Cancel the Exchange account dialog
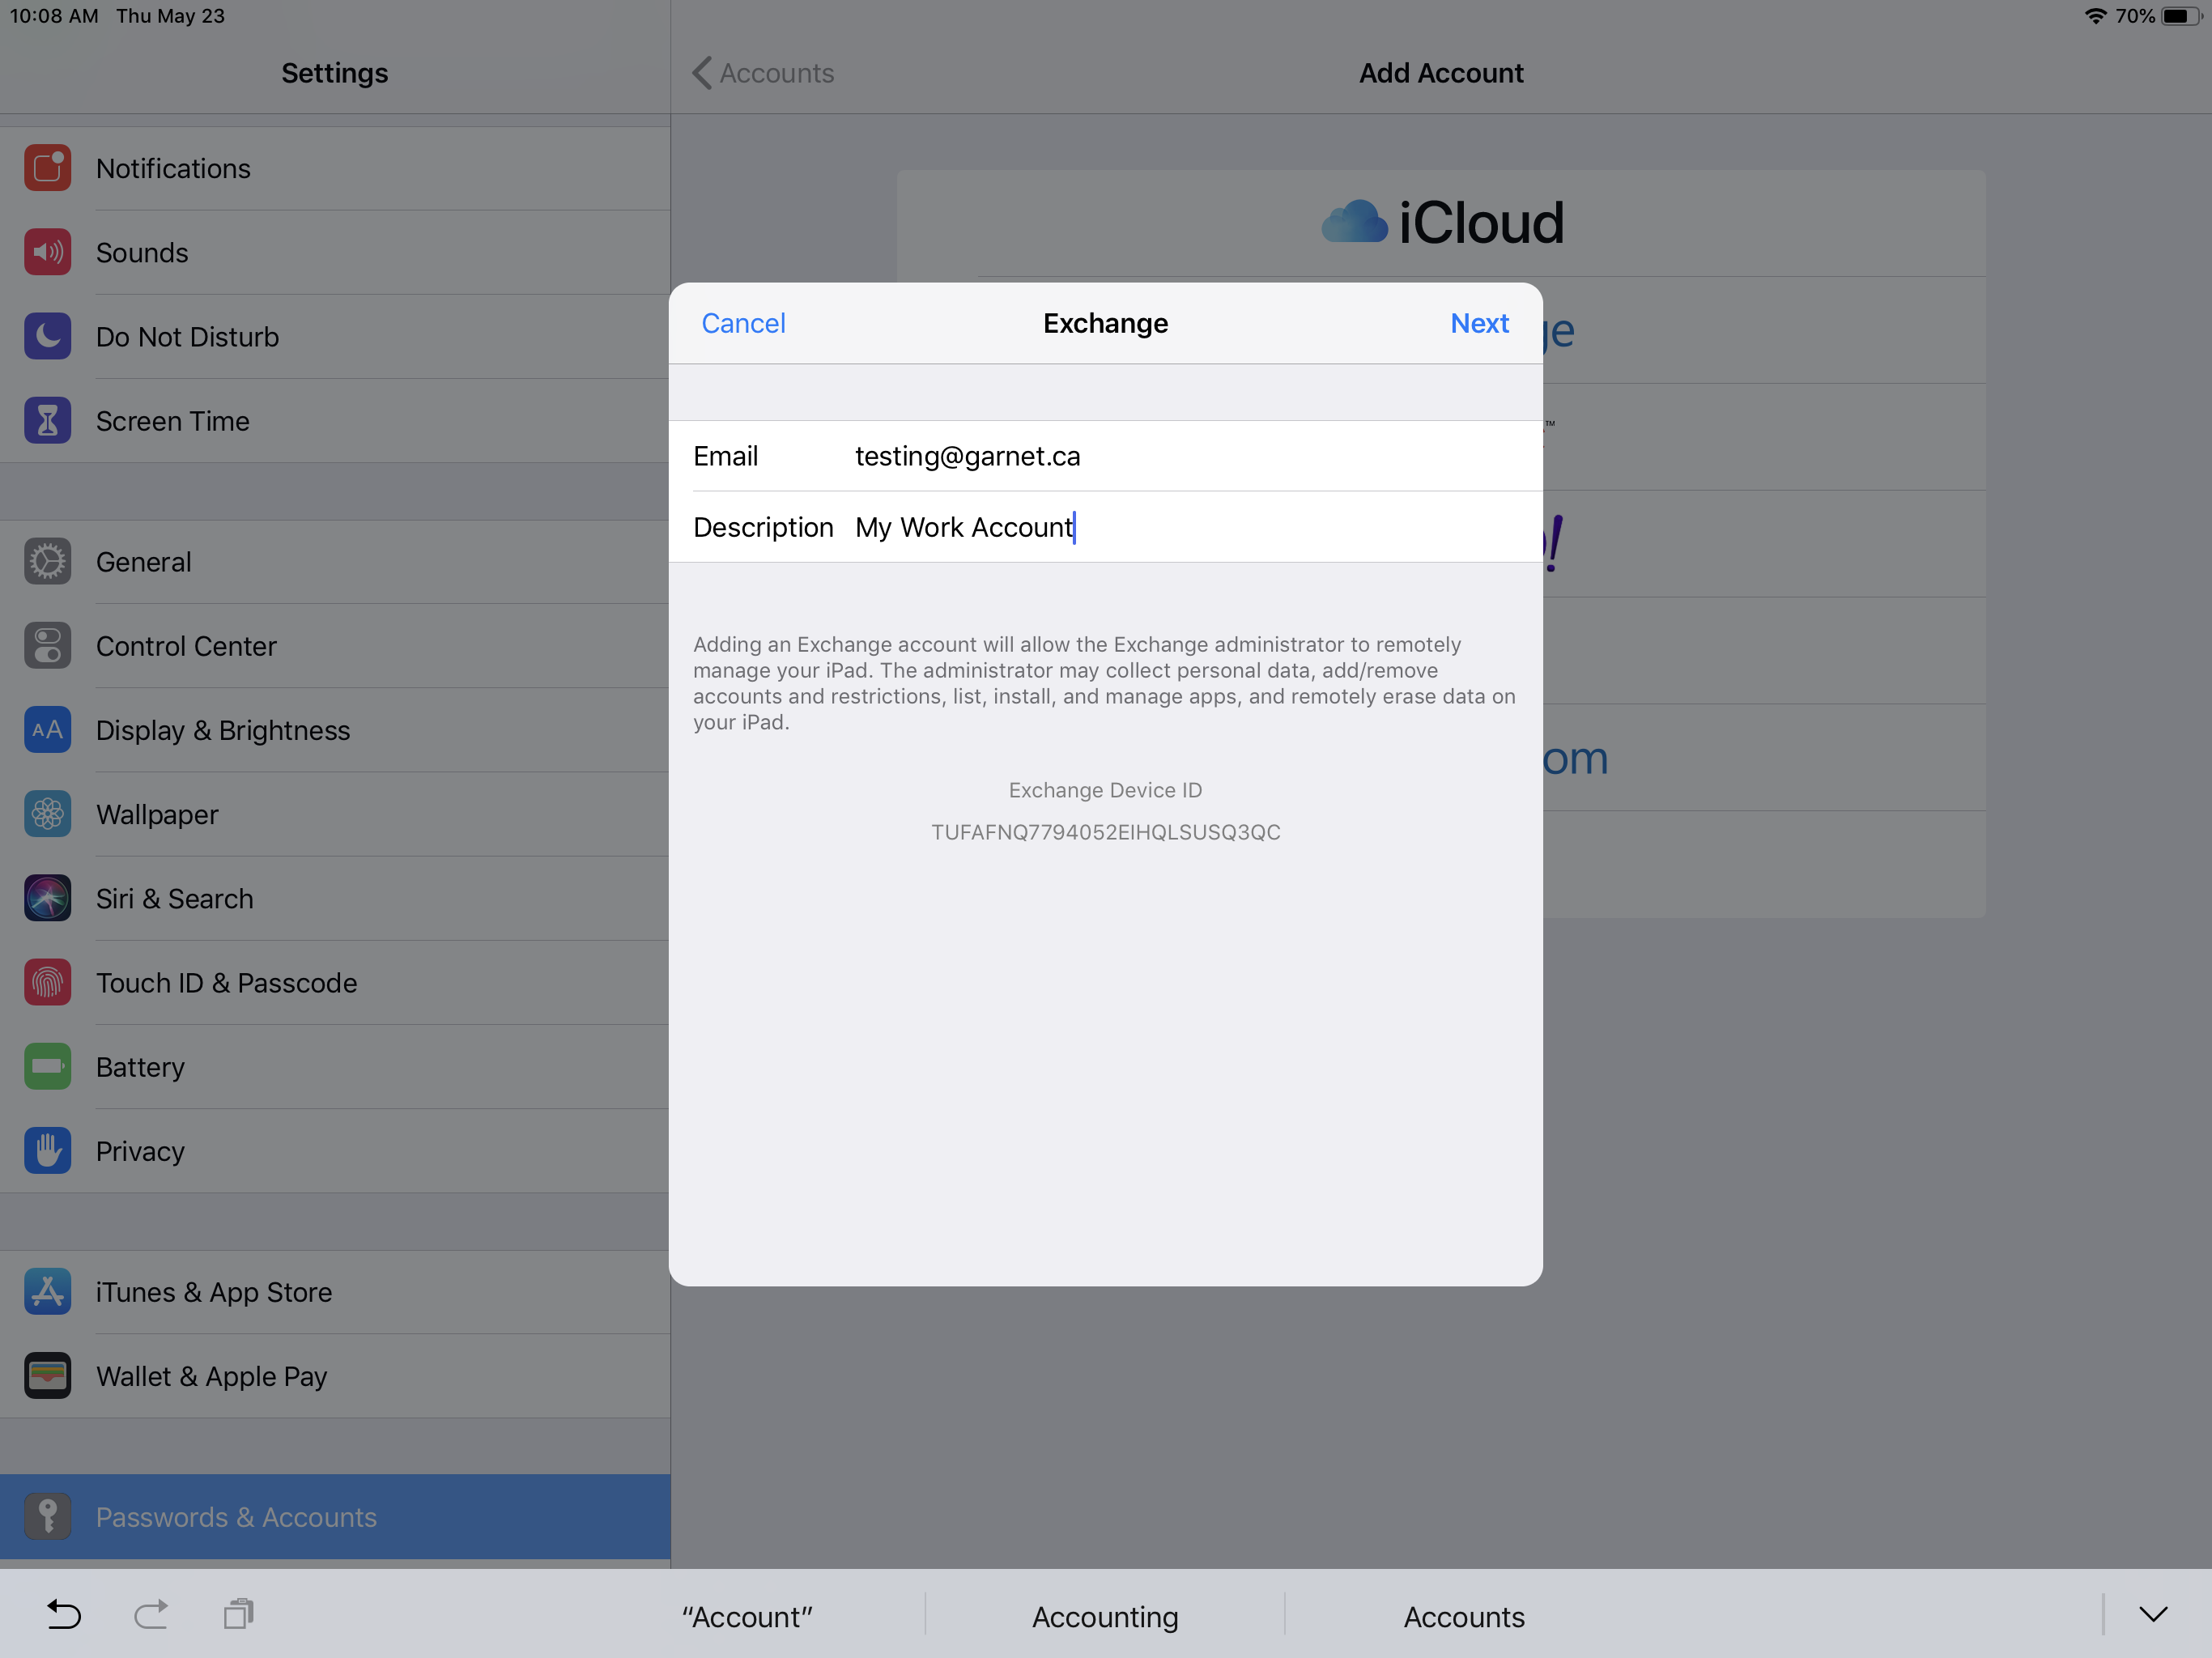The height and width of the screenshot is (1658, 2212). click(x=743, y=323)
